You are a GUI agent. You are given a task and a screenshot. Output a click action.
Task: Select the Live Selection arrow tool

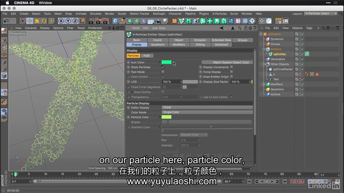(22, 21)
